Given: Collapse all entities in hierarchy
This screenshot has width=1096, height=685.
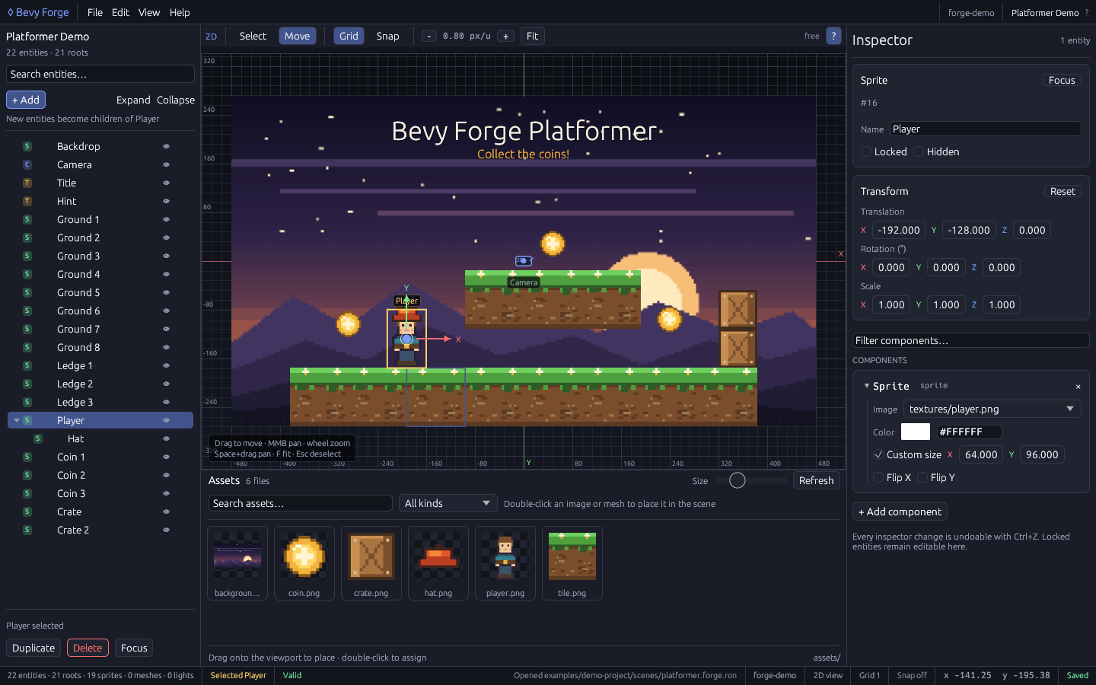Looking at the screenshot, I should coord(176,100).
